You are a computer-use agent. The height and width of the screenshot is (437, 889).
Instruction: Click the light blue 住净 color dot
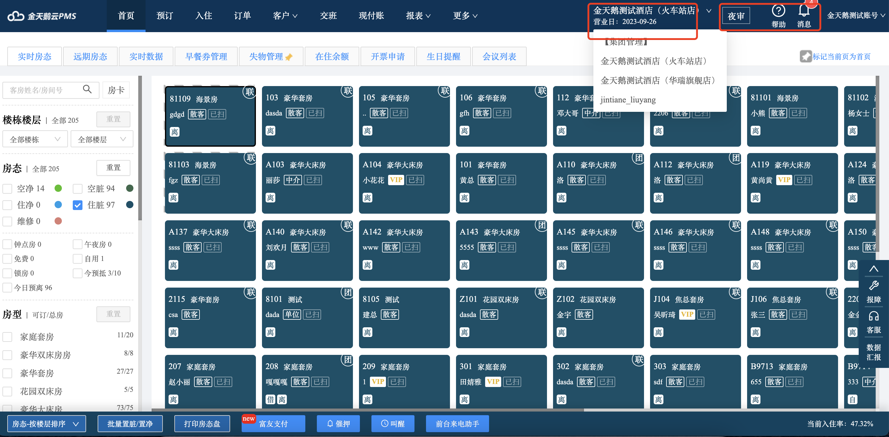click(x=58, y=205)
